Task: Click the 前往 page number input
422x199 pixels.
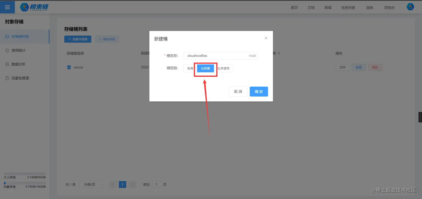Action: click(x=157, y=184)
